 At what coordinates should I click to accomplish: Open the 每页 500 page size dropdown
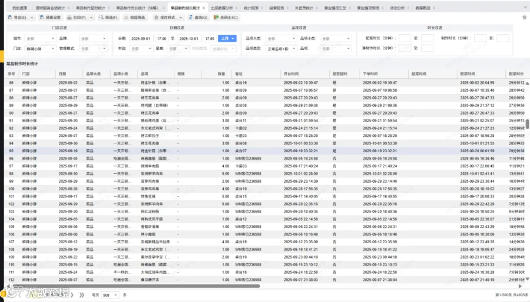110,295
